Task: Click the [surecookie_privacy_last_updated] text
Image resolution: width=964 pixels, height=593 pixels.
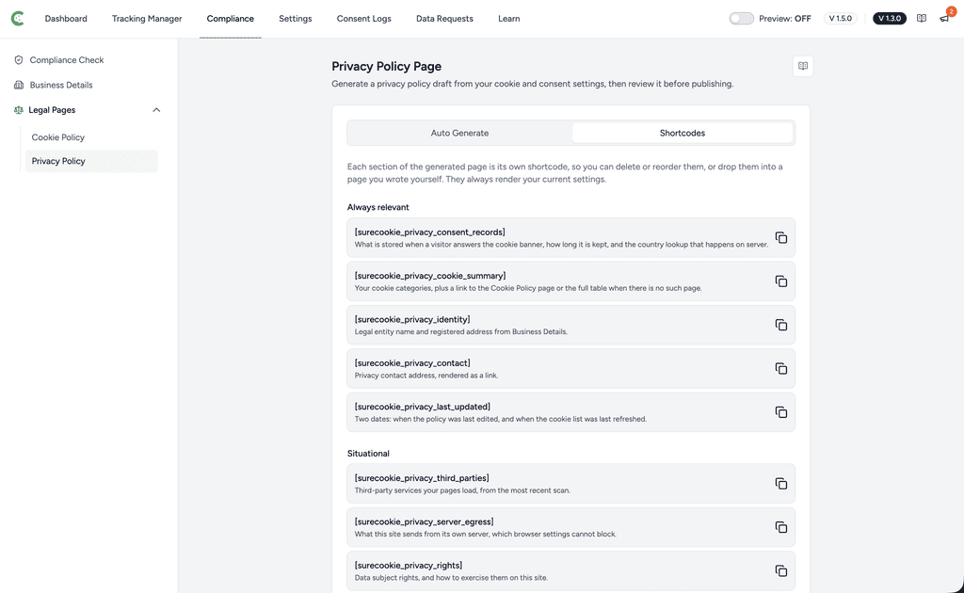Action: coord(423,407)
